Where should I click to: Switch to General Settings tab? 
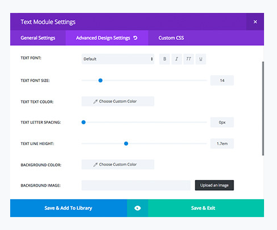(x=38, y=38)
